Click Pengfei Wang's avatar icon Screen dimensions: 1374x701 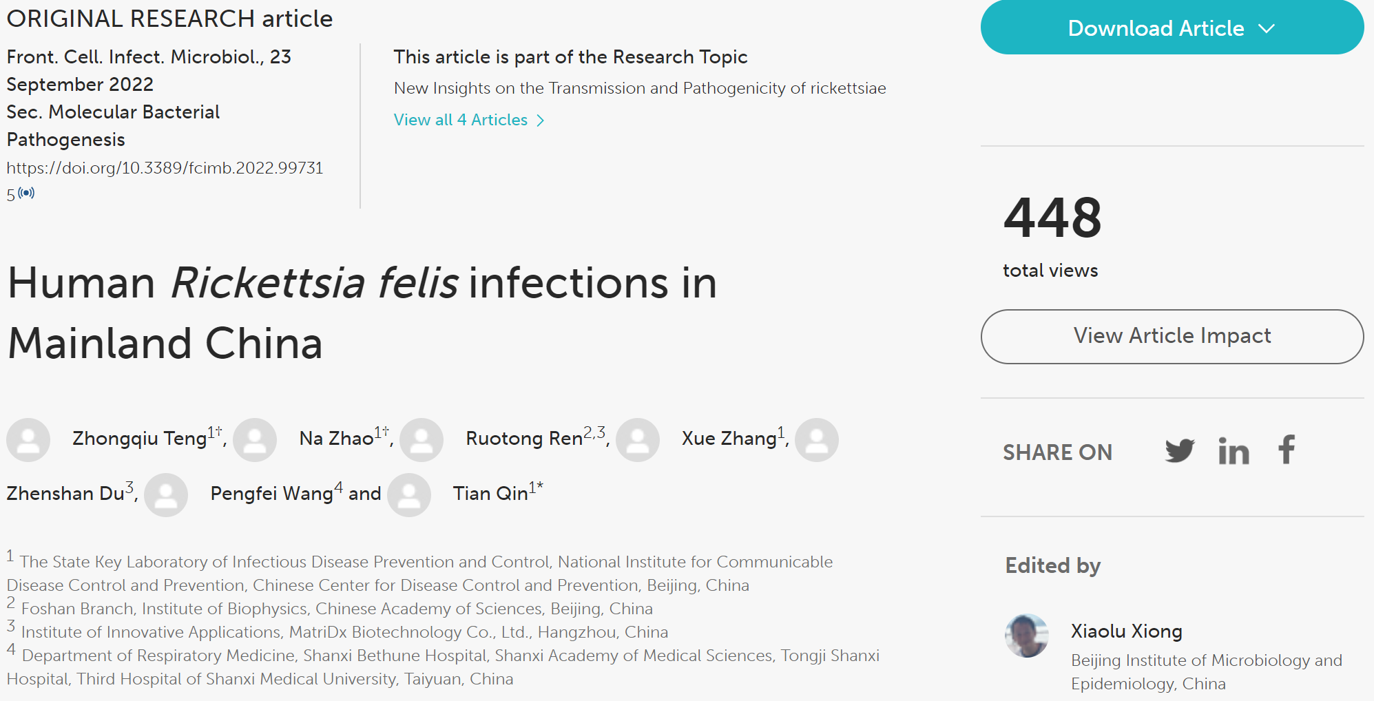[x=166, y=494]
